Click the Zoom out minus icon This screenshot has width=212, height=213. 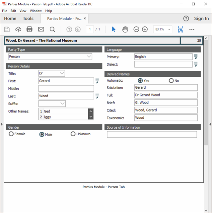coord(136,29)
